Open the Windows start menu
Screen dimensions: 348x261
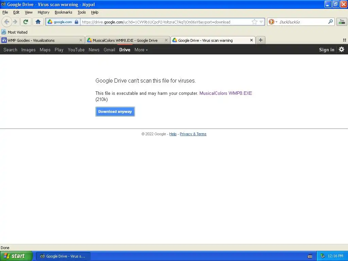coord(16,256)
